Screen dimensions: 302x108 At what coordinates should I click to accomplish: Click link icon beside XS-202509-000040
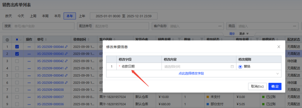(x=66, y=75)
